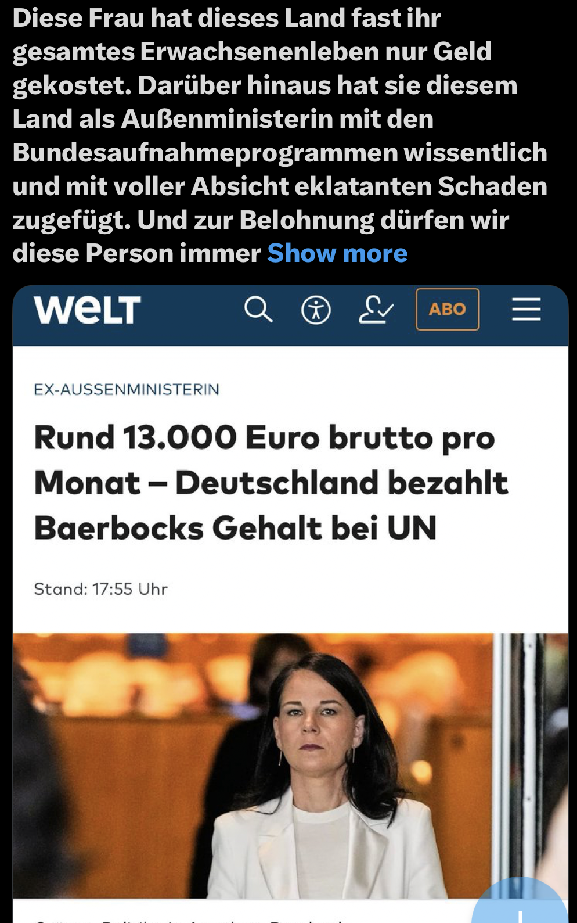Click the dark blue WELT header bar
This screenshot has width=577, height=923.
point(290,315)
